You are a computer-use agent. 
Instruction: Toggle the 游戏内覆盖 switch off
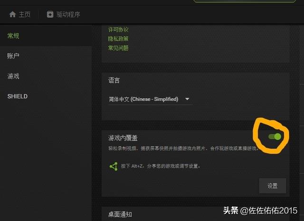tap(275, 136)
